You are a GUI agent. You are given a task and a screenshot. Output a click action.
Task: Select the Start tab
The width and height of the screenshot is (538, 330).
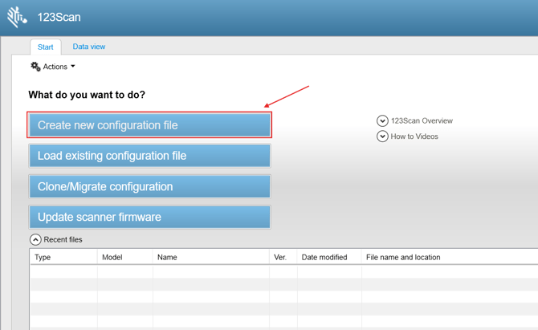point(46,47)
